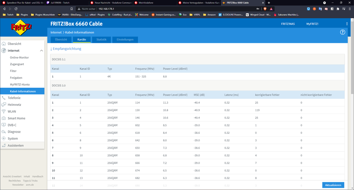Open Online-Monitor in sidebar

[19, 57]
